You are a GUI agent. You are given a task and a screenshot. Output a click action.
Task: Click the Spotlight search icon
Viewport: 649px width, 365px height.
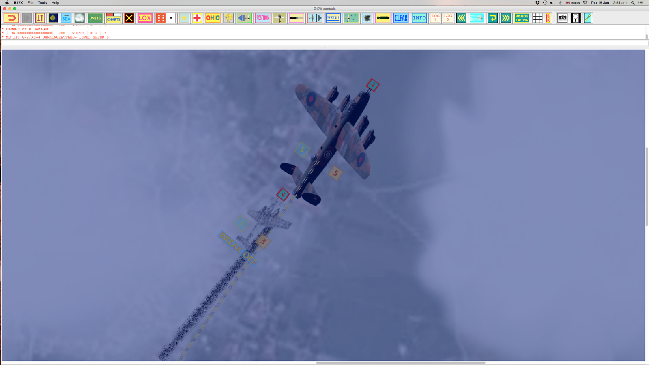[633, 3]
